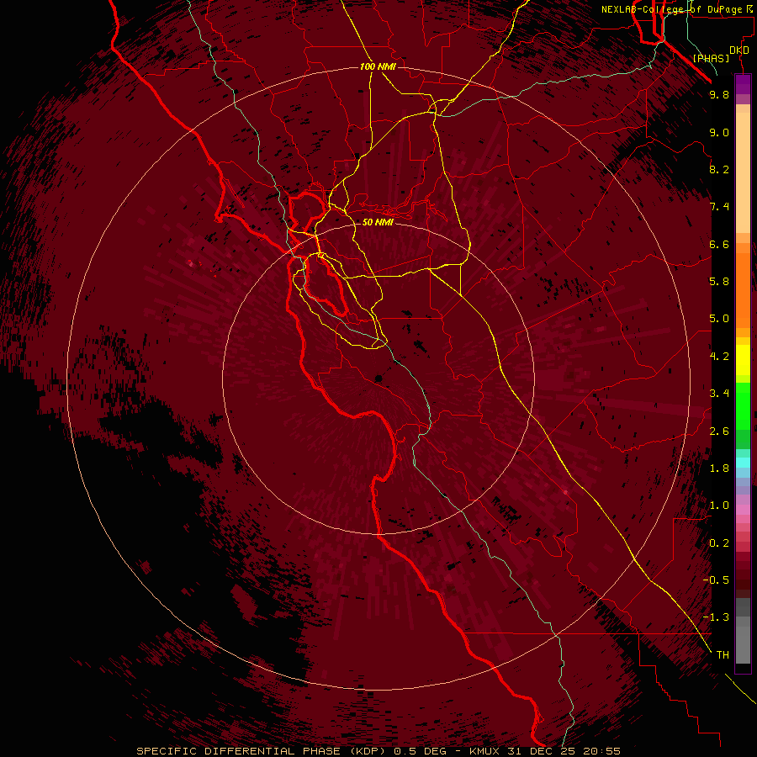Click the 50 NMI range ring label
The width and height of the screenshot is (757, 757).
pyautogui.click(x=378, y=222)
